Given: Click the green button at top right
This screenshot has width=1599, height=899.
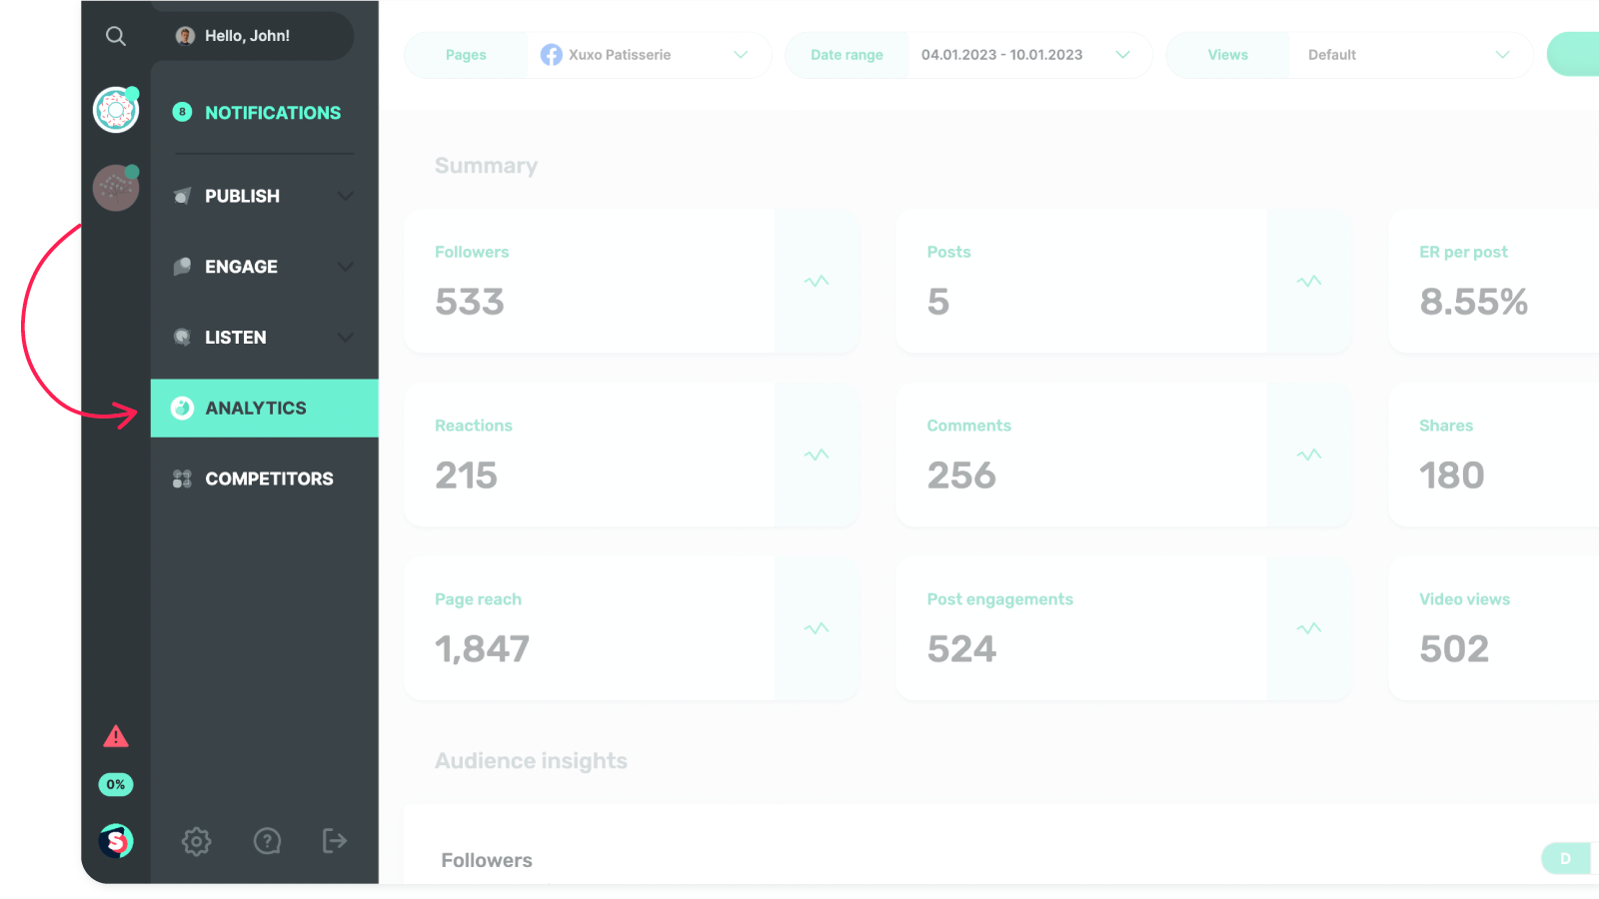Looking at the screenshot, I should 1574,54.
